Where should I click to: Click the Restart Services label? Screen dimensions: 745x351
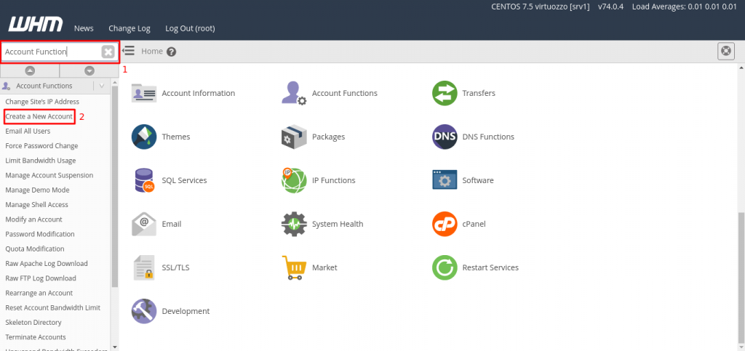[x=490, y=268]
